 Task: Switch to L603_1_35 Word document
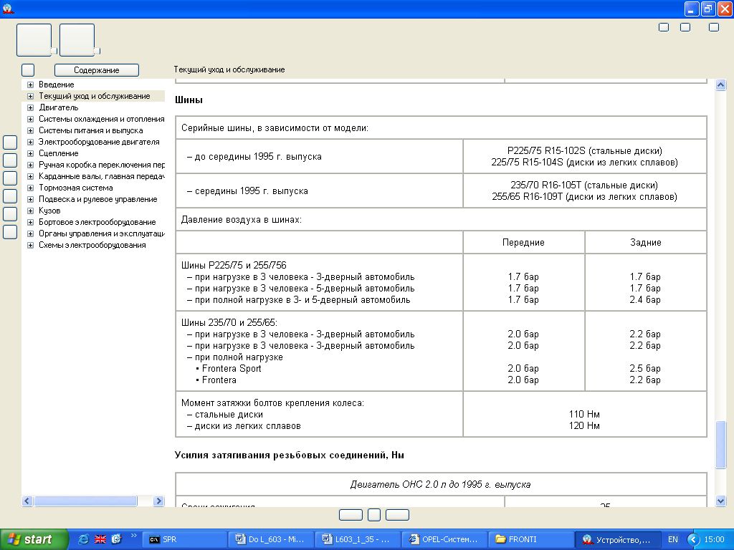pyautogui.click(x=357, y=539)
